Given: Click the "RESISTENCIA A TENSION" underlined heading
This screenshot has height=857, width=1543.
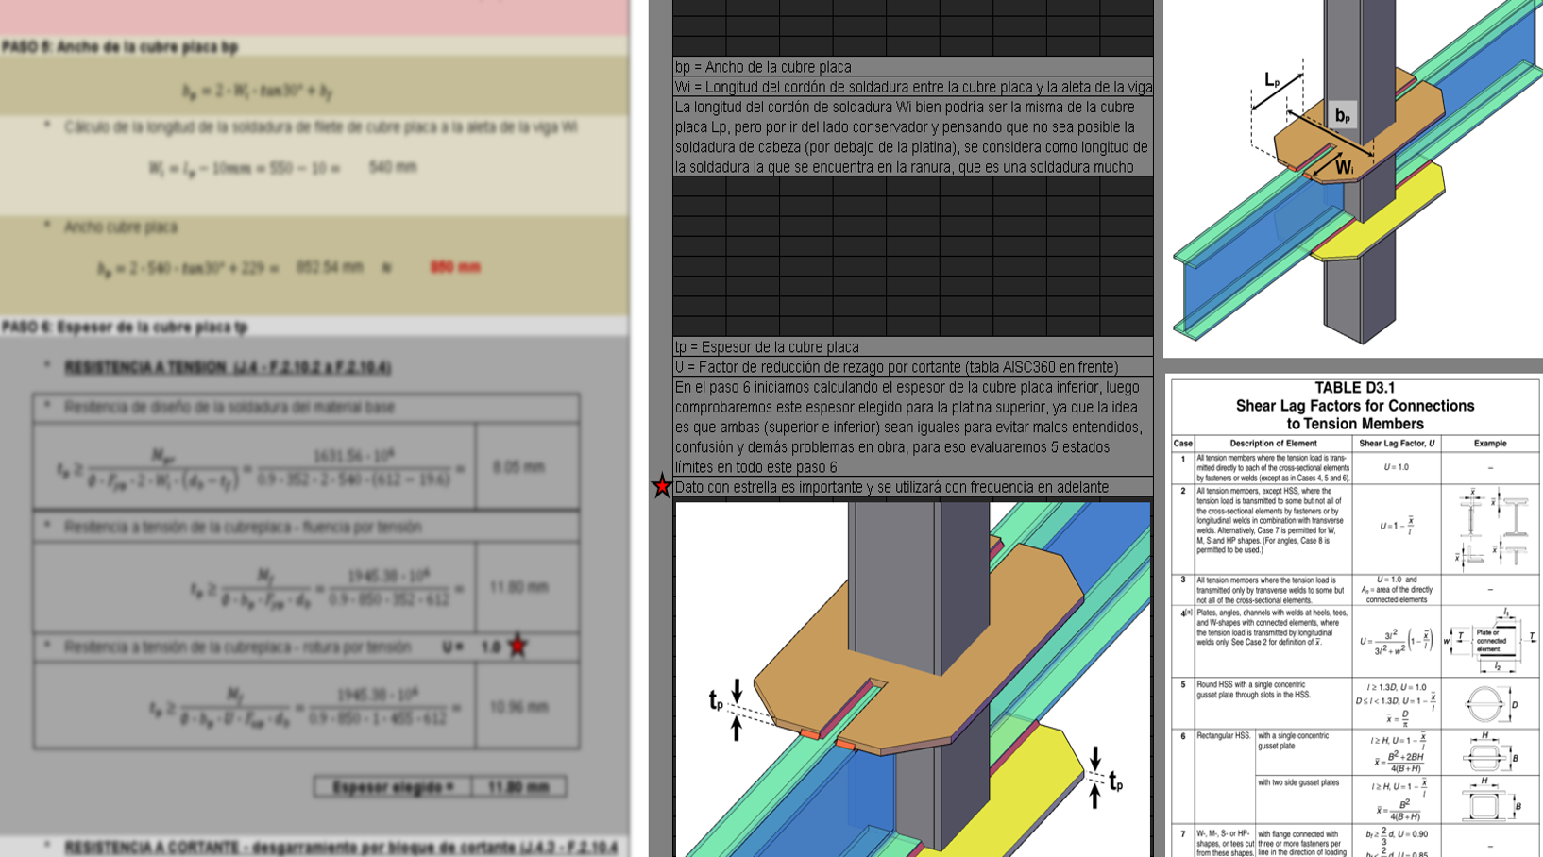Looking at the screenshot, I should pos(228,367).
